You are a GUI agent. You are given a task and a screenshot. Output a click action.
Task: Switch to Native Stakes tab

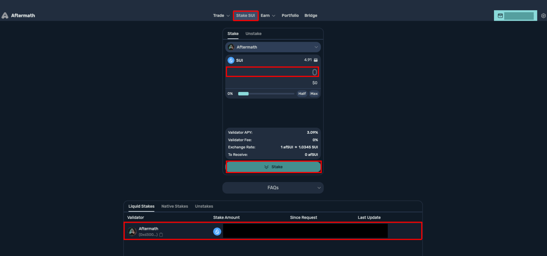click(x=175, y=206)
